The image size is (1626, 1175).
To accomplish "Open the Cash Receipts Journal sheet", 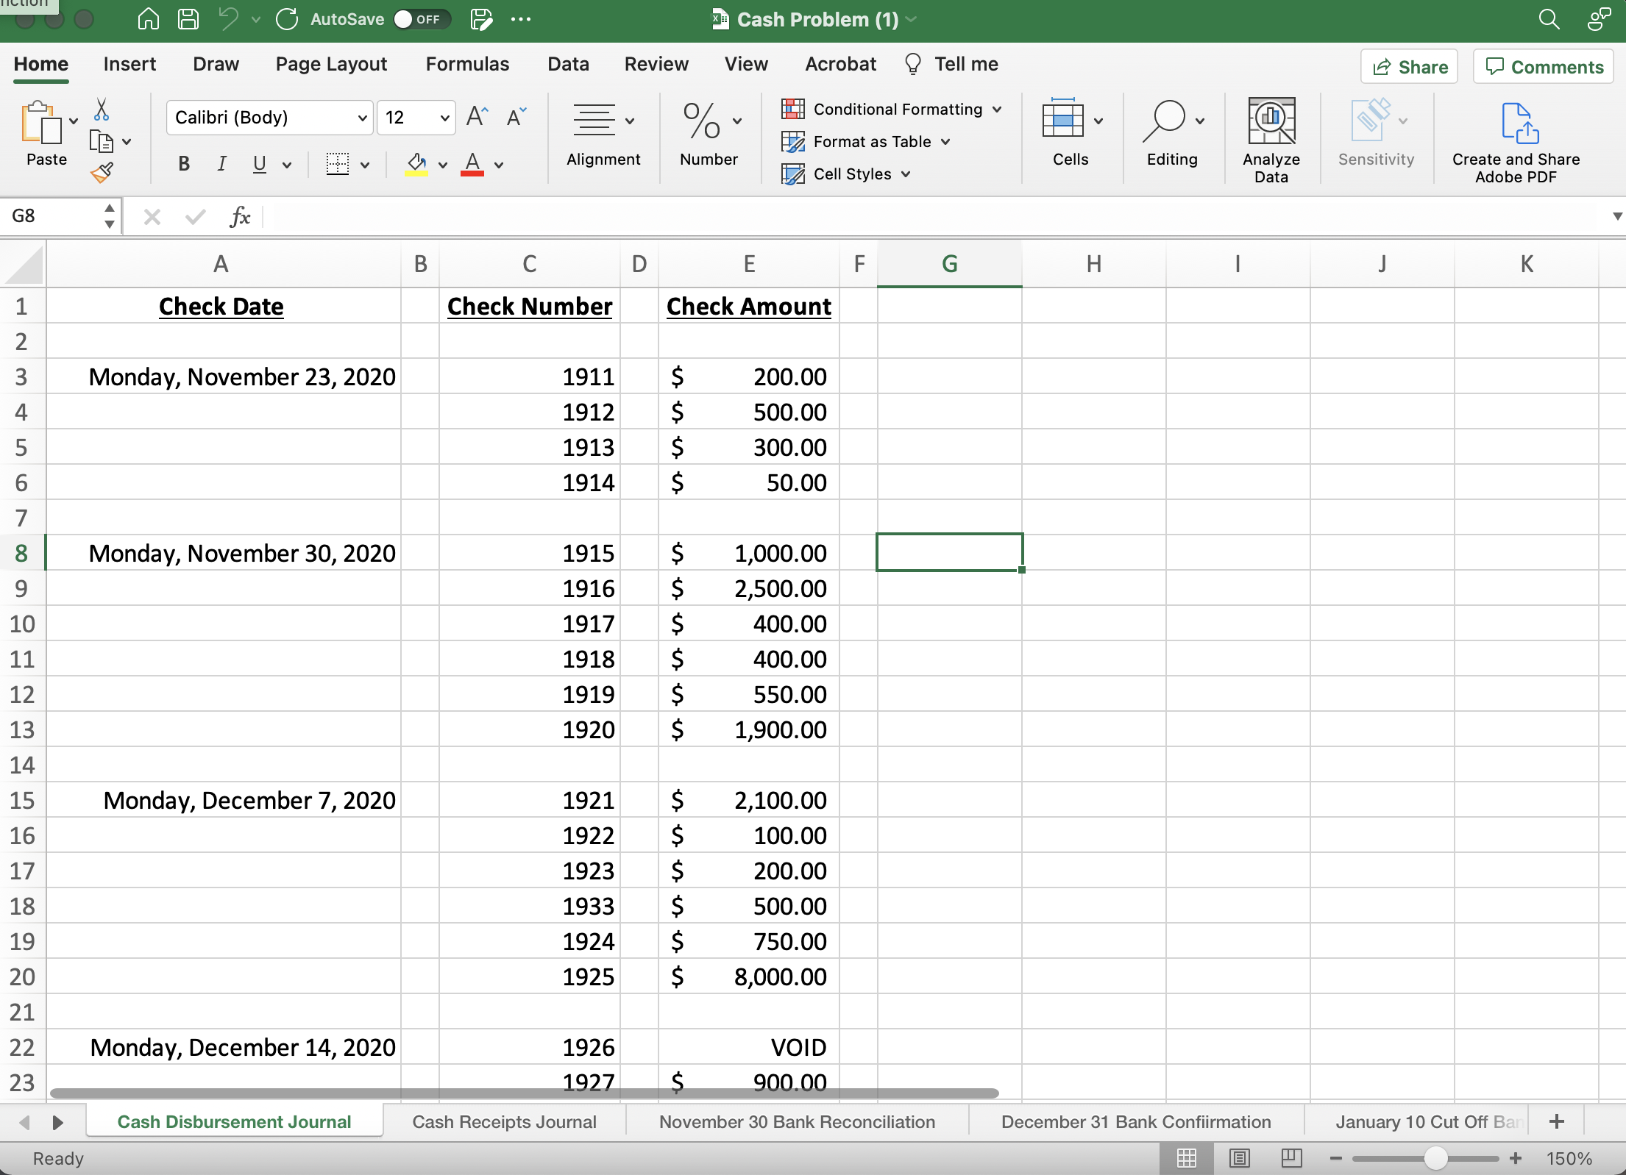I will 504,1121.
